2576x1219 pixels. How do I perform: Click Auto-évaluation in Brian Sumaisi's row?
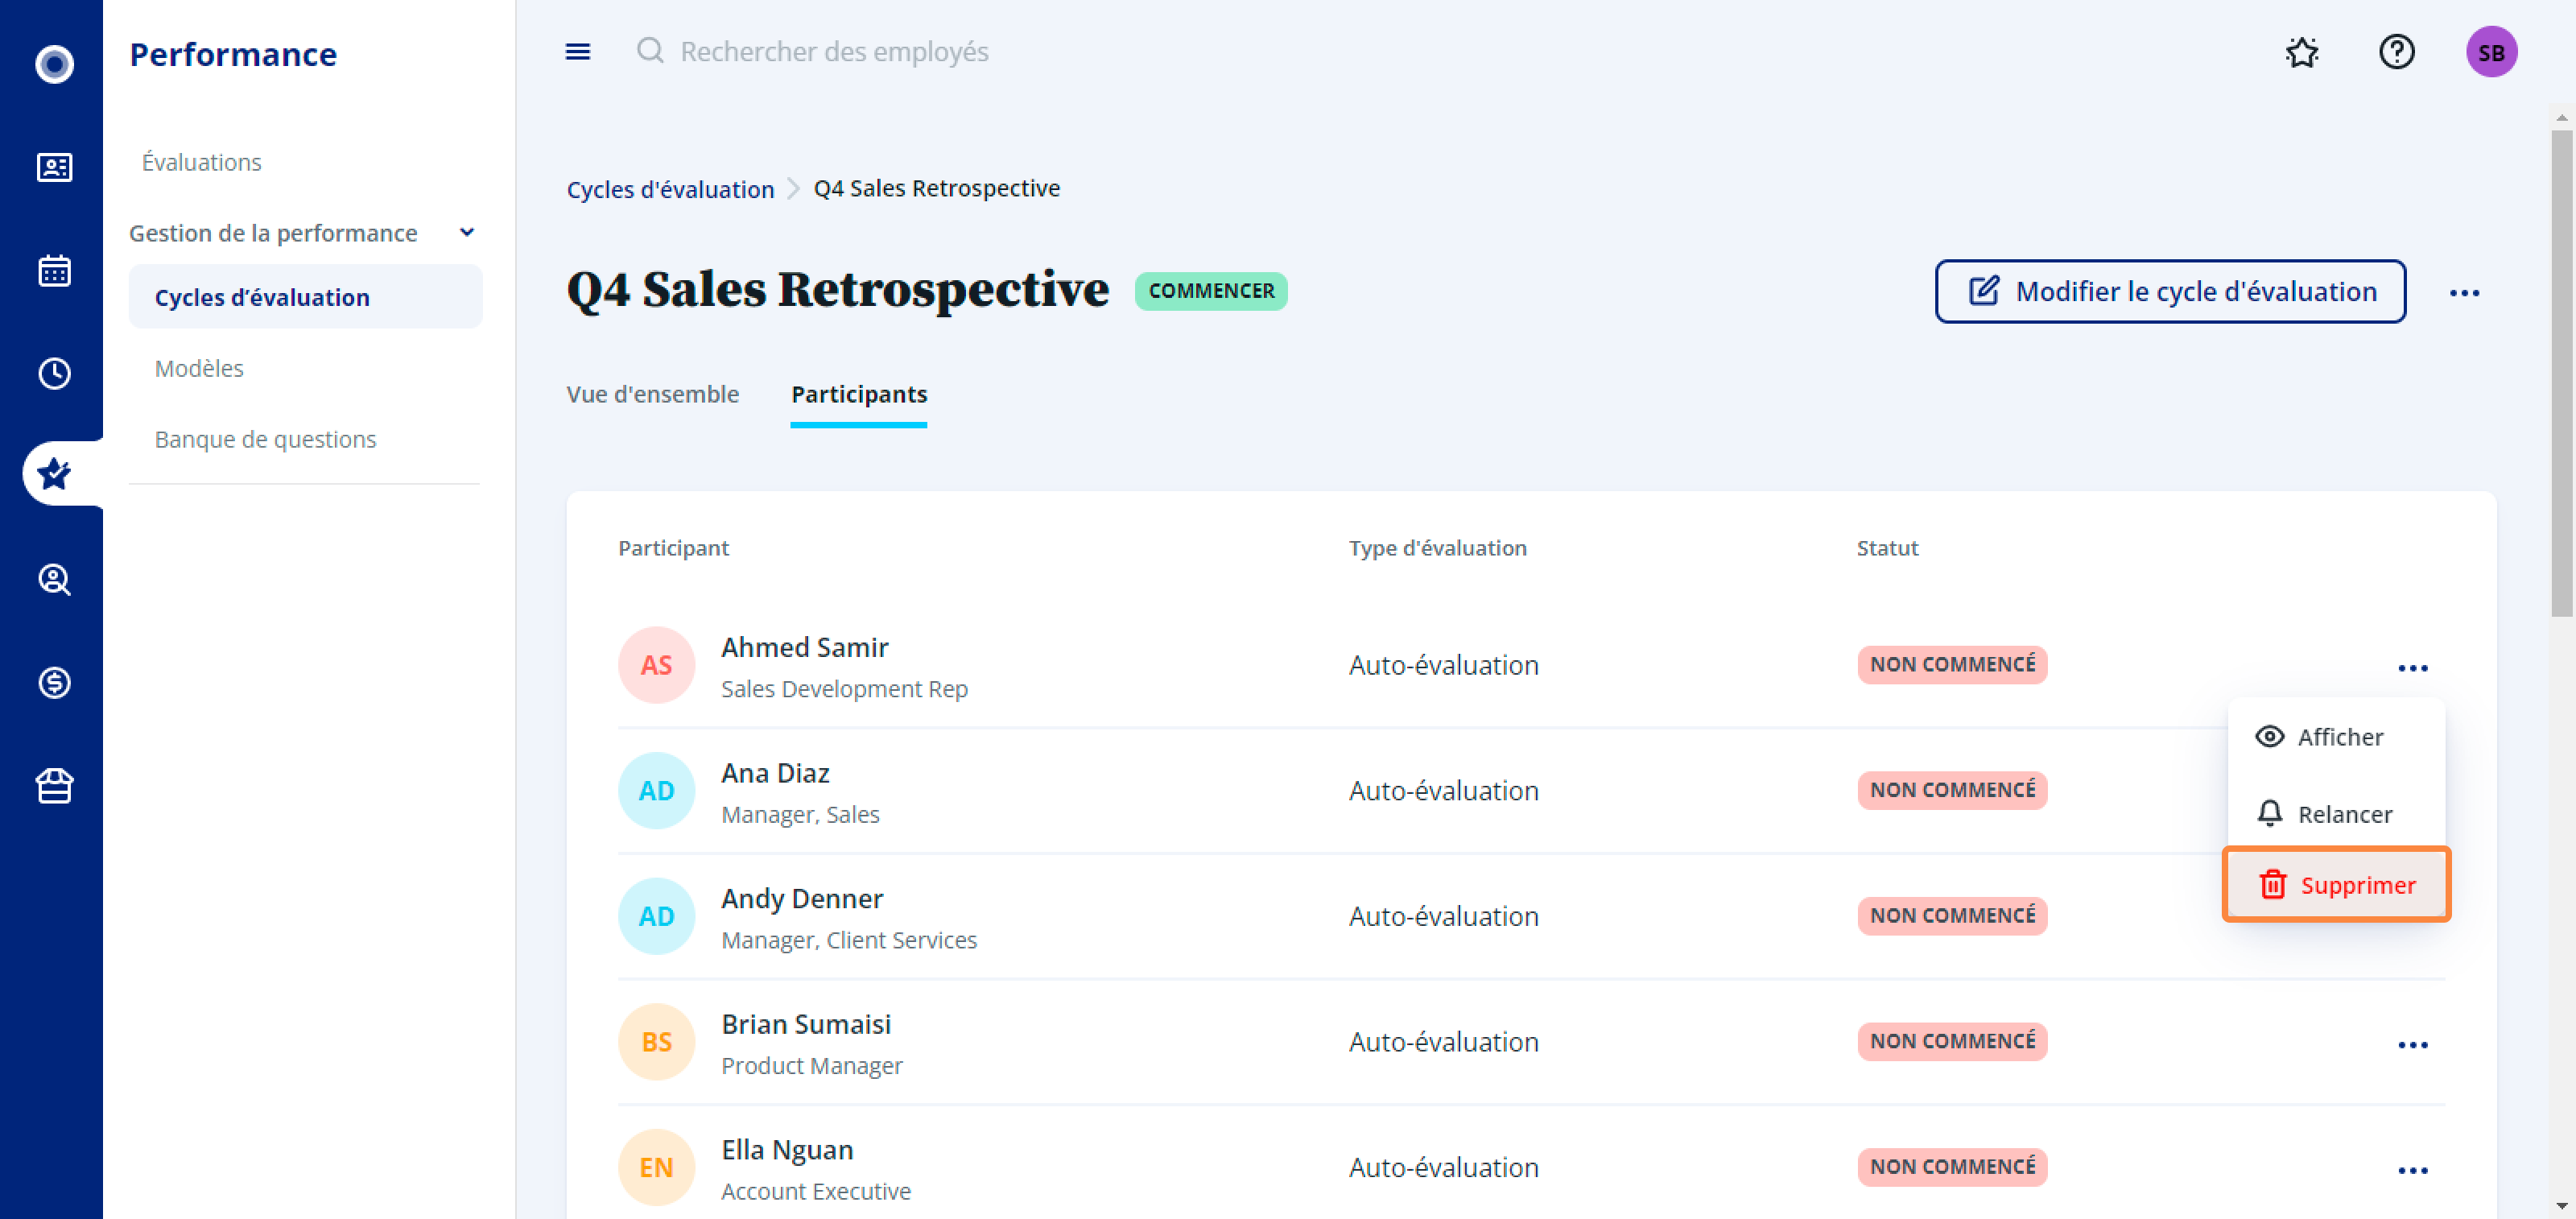(x=1443, y=1042)
